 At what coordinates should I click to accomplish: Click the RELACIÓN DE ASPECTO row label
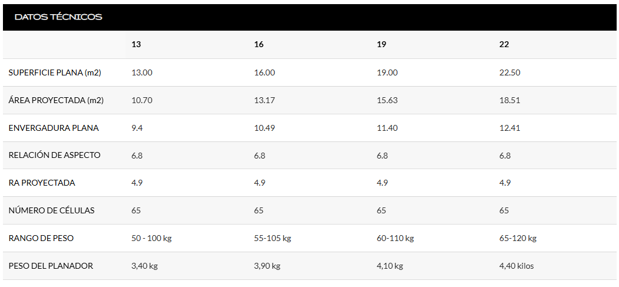coord(54,155)
